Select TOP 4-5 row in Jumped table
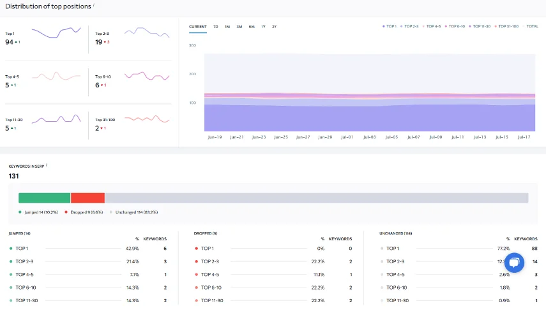 click(88, 274)
